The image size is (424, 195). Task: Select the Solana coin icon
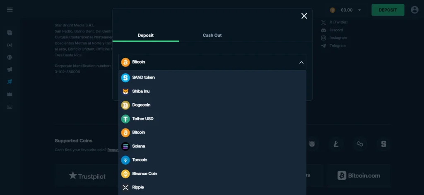coord(125,146)
